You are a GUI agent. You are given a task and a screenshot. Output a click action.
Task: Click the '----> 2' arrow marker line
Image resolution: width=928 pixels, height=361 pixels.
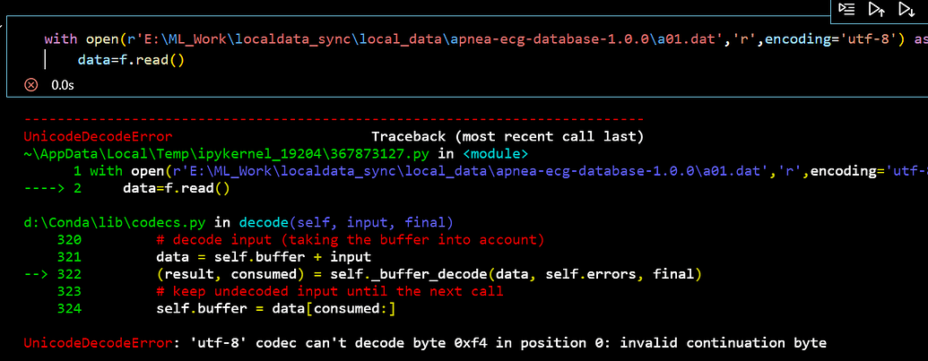coord(52,188)
